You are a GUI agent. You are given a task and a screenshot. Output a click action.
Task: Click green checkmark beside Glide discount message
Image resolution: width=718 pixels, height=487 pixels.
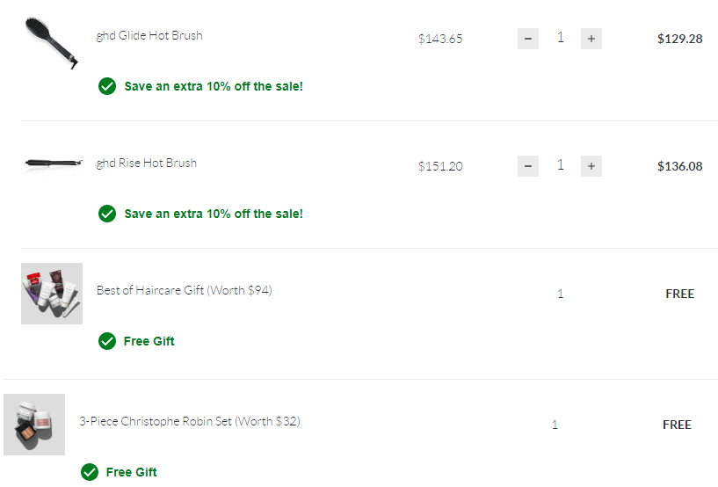point(107,86)
